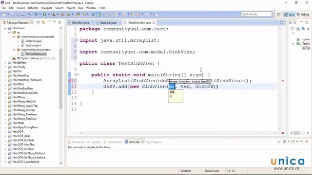Click the New Java Package icon
The image size is (312, 175).
pos(63,14)
